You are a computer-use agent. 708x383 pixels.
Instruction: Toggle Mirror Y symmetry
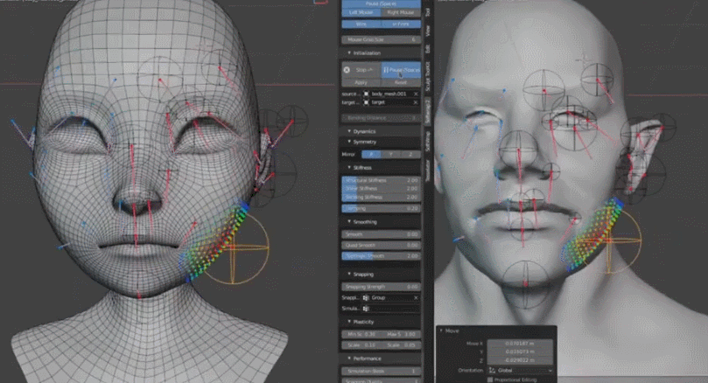tap(391, 154)
